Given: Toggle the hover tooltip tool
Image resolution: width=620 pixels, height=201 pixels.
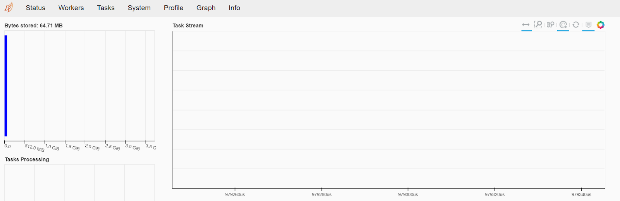Looking at the screenshot, I should tap(588, 25).
